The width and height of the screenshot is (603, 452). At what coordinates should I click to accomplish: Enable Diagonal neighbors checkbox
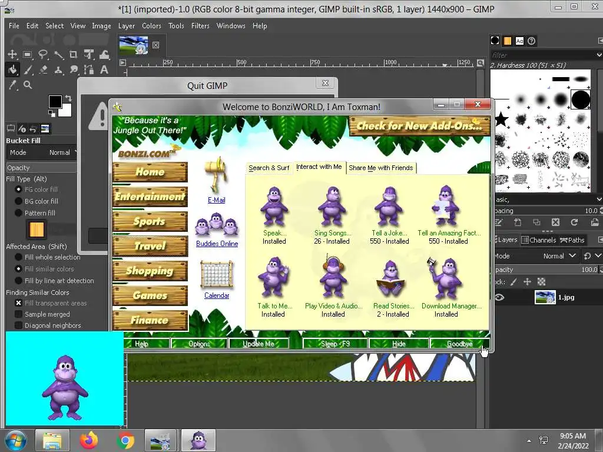point(18,325)
